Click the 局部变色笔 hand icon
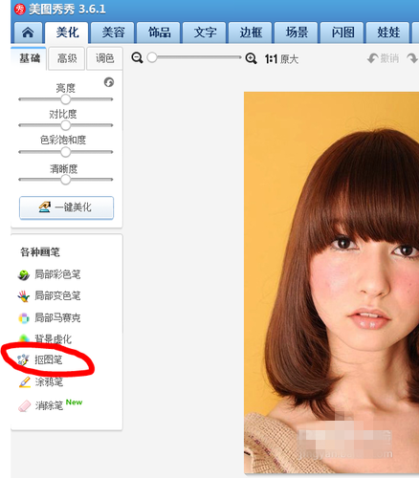The height and width of the screenshot is (478, 419). click(24, 296)
